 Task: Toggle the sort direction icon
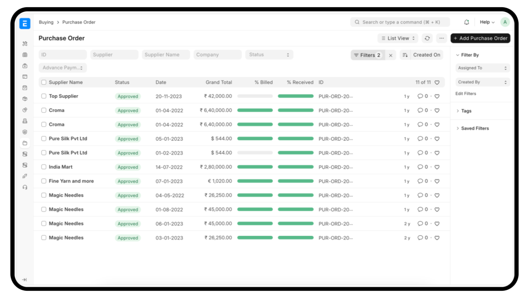coord(404,55)
